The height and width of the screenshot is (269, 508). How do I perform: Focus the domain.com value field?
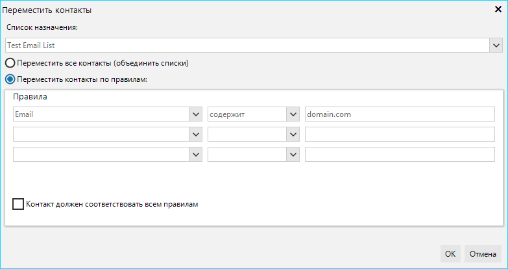click(x=400, y=114)
